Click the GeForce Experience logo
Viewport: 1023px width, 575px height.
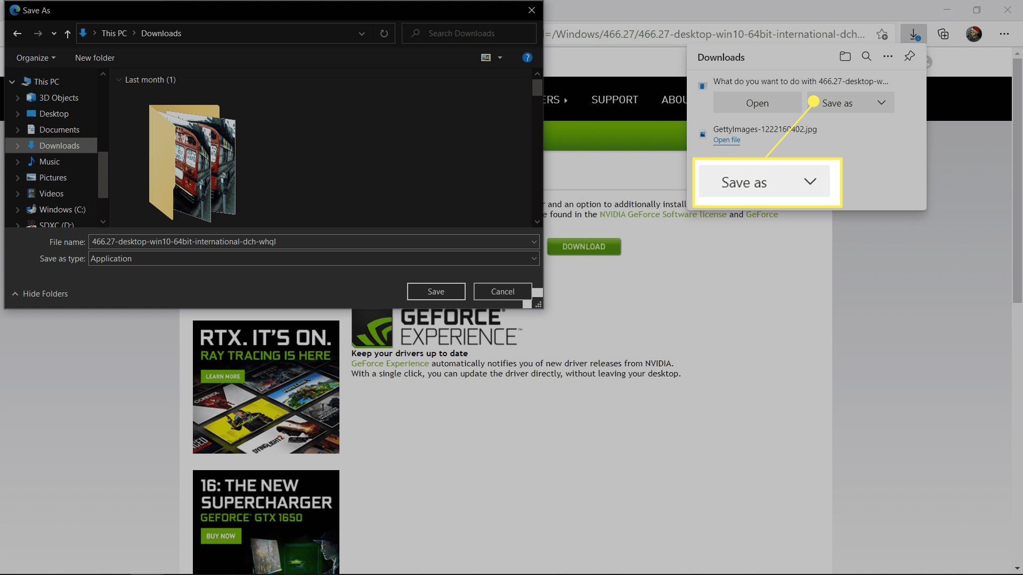[x=436, y=328]
